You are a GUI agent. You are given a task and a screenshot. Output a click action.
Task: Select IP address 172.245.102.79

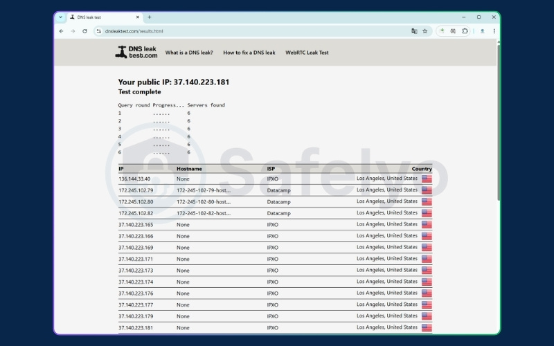pyautogui.click(x=136, y=190)
